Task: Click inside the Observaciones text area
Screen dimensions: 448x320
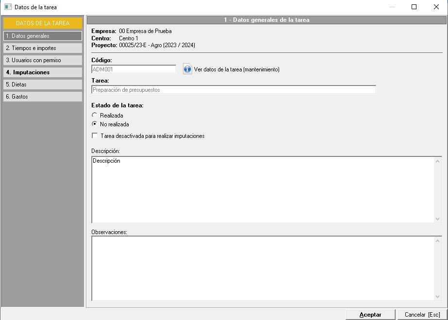Action: point(262,269)
